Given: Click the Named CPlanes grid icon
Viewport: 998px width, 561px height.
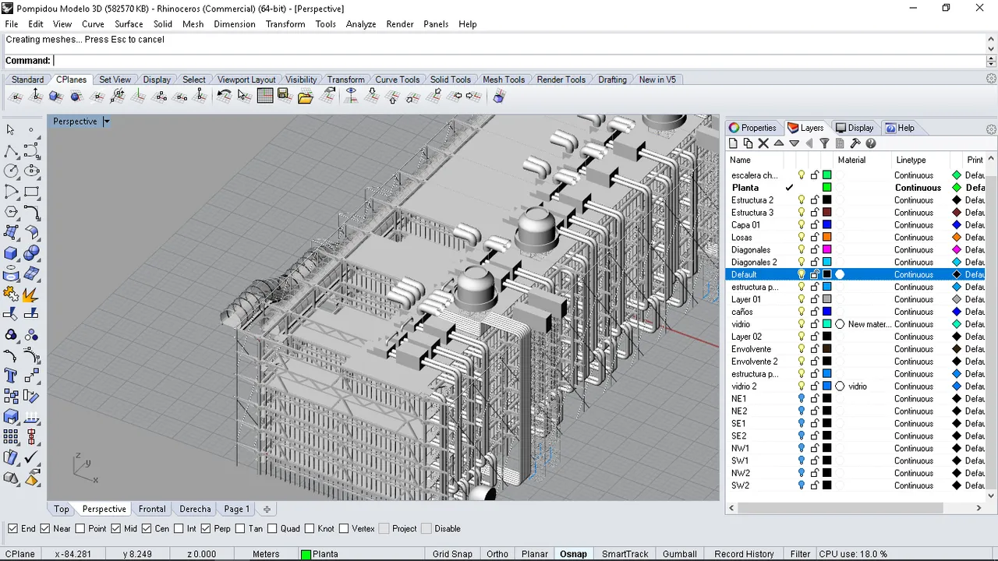Looking at the screenshot, I should click(265, 96).
